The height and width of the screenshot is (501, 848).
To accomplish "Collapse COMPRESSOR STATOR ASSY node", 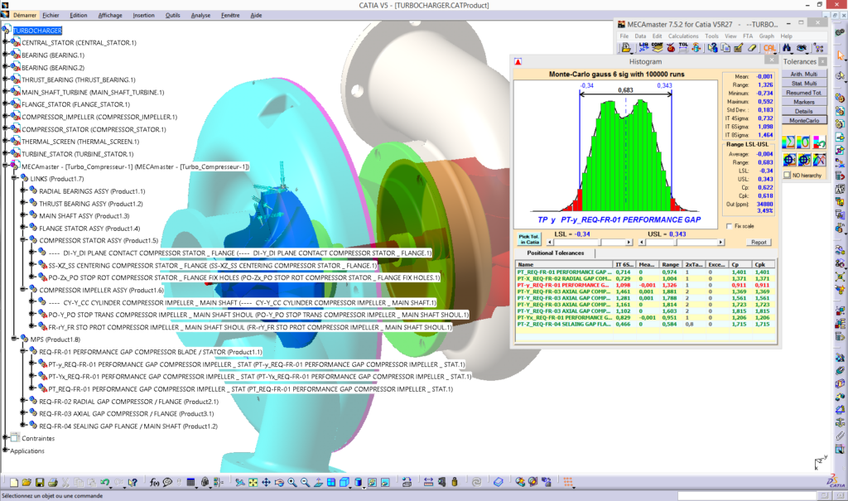I will pyautogui.click(x=22, y=240).
